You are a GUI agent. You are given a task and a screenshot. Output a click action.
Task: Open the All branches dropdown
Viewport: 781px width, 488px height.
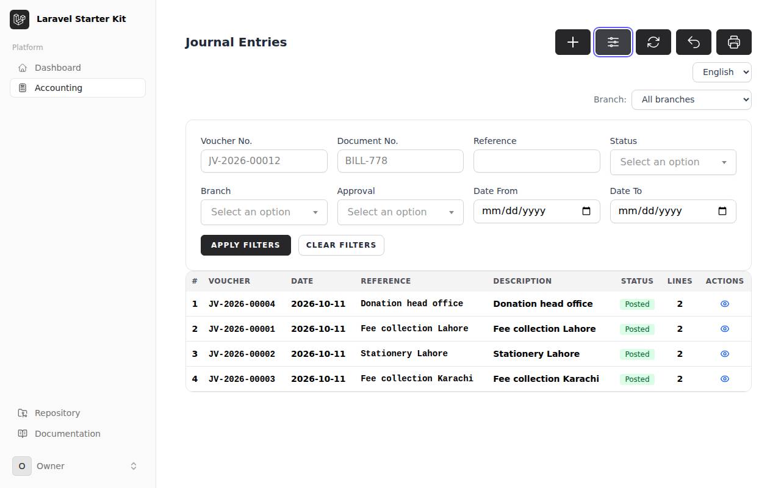[691, 99]
